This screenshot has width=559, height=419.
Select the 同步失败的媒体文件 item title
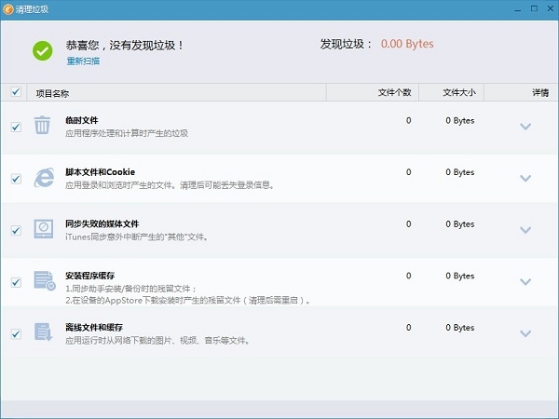click(x=102, y=223)
